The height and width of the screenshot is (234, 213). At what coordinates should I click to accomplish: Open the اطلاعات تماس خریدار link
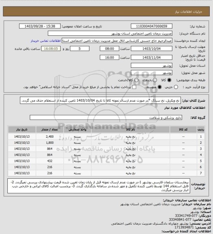(x=46, y=41)
